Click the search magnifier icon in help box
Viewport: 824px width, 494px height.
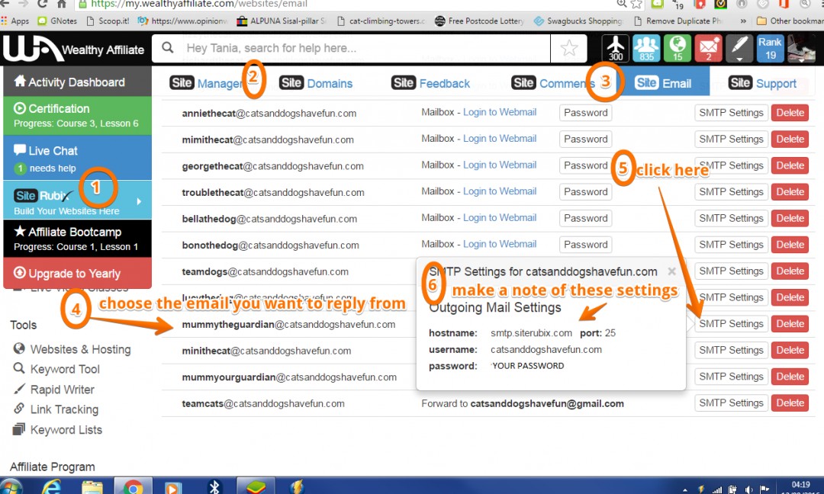[x=168, y=48]
